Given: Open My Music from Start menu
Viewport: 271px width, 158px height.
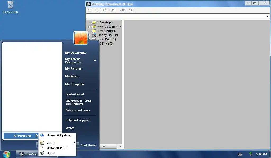Looking at the screenshot, I should click(x=72, y=76).
